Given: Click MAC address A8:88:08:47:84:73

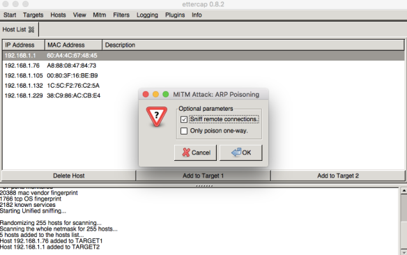Looking at the screenshot, I should [x=71, y=65].
